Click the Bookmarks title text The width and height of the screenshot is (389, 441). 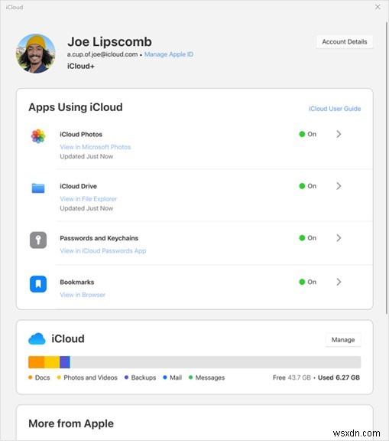click(76, 282)
